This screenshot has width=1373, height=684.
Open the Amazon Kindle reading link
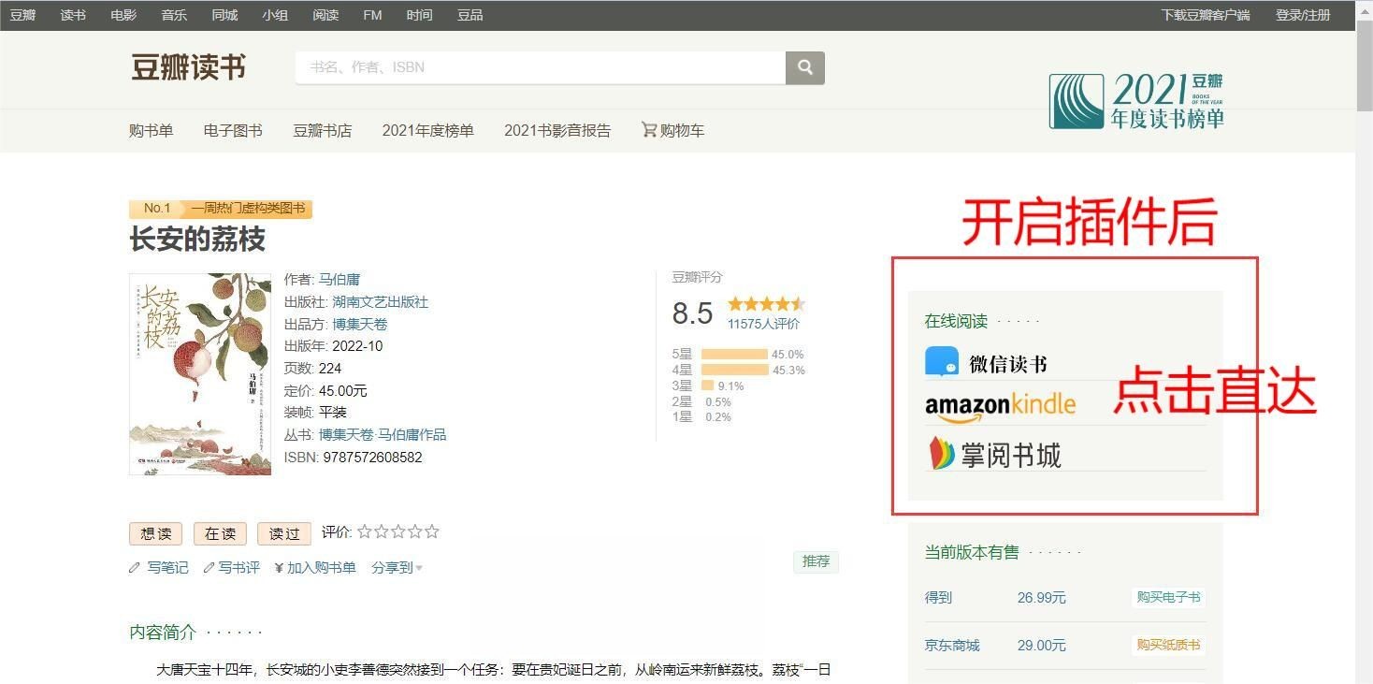tap(1000, 406)
